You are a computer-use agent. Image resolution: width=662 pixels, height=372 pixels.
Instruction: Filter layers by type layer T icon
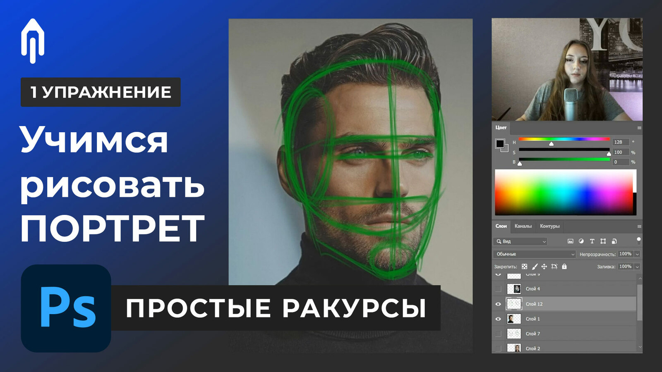click(x=592, y=241)
